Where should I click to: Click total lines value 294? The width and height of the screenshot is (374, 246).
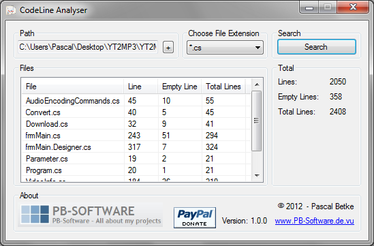click(x=212, y=136)
